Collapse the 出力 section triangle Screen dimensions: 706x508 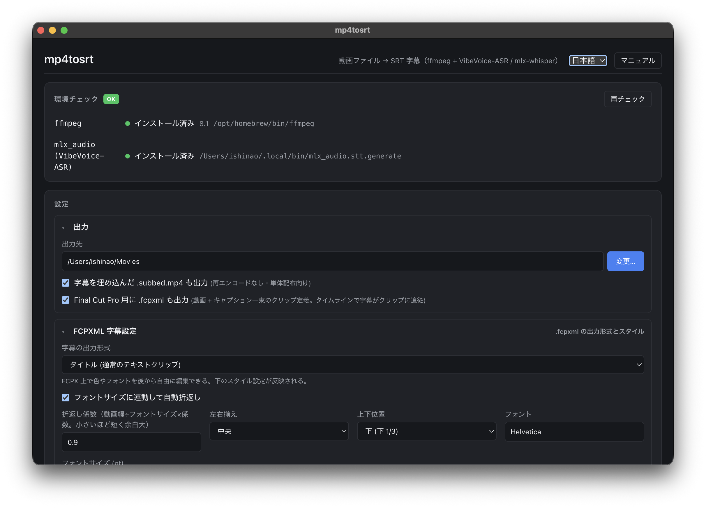[x=63, y=228]
